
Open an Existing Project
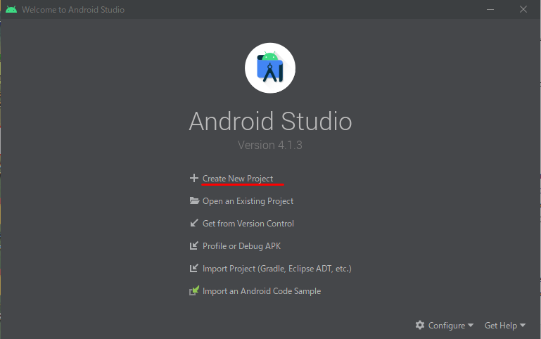[248, 201]
